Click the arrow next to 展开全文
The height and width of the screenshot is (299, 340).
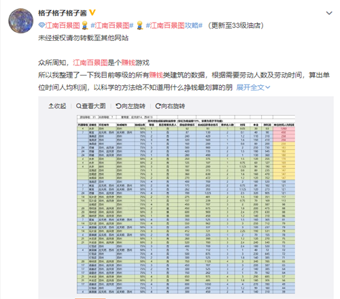click(x=268, y=87)
